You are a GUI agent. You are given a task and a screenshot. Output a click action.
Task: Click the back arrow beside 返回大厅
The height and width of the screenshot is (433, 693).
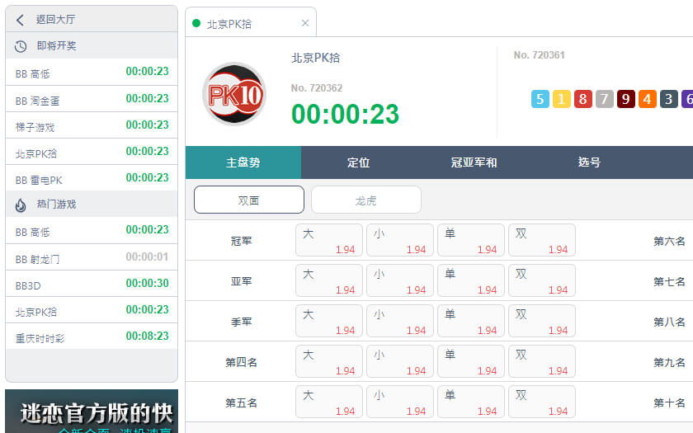tap(21, 20)
